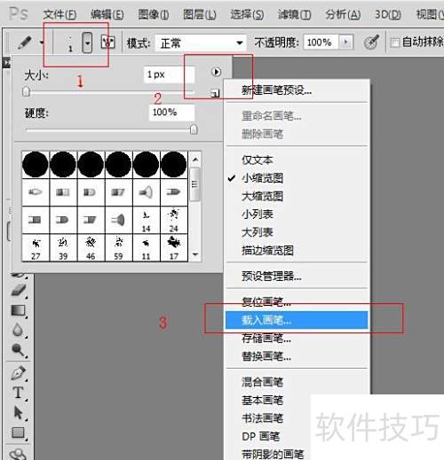The image size is (444, 460).
Task: Select the Eraser tool in toolbox
Action: 19,290
